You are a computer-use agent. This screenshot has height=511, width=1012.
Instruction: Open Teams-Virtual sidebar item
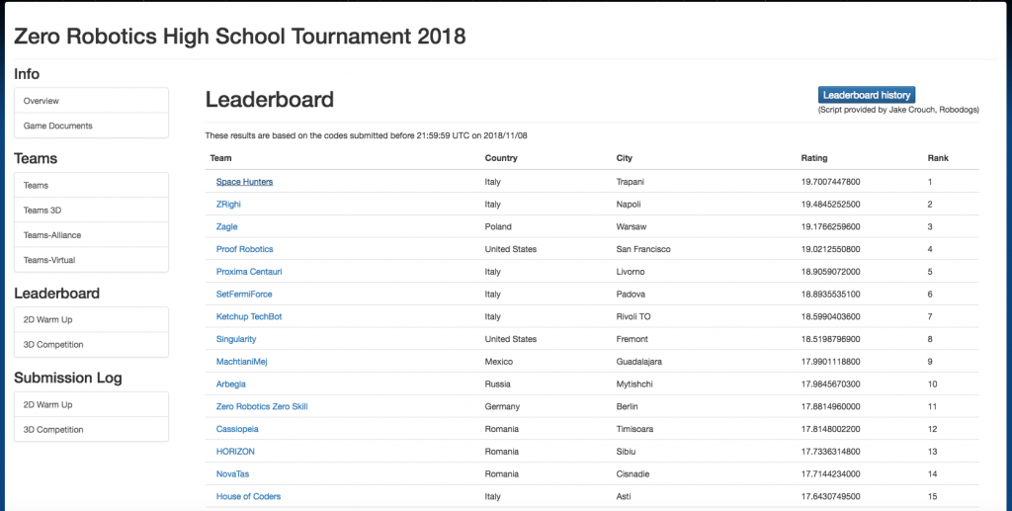coord(91,260)
